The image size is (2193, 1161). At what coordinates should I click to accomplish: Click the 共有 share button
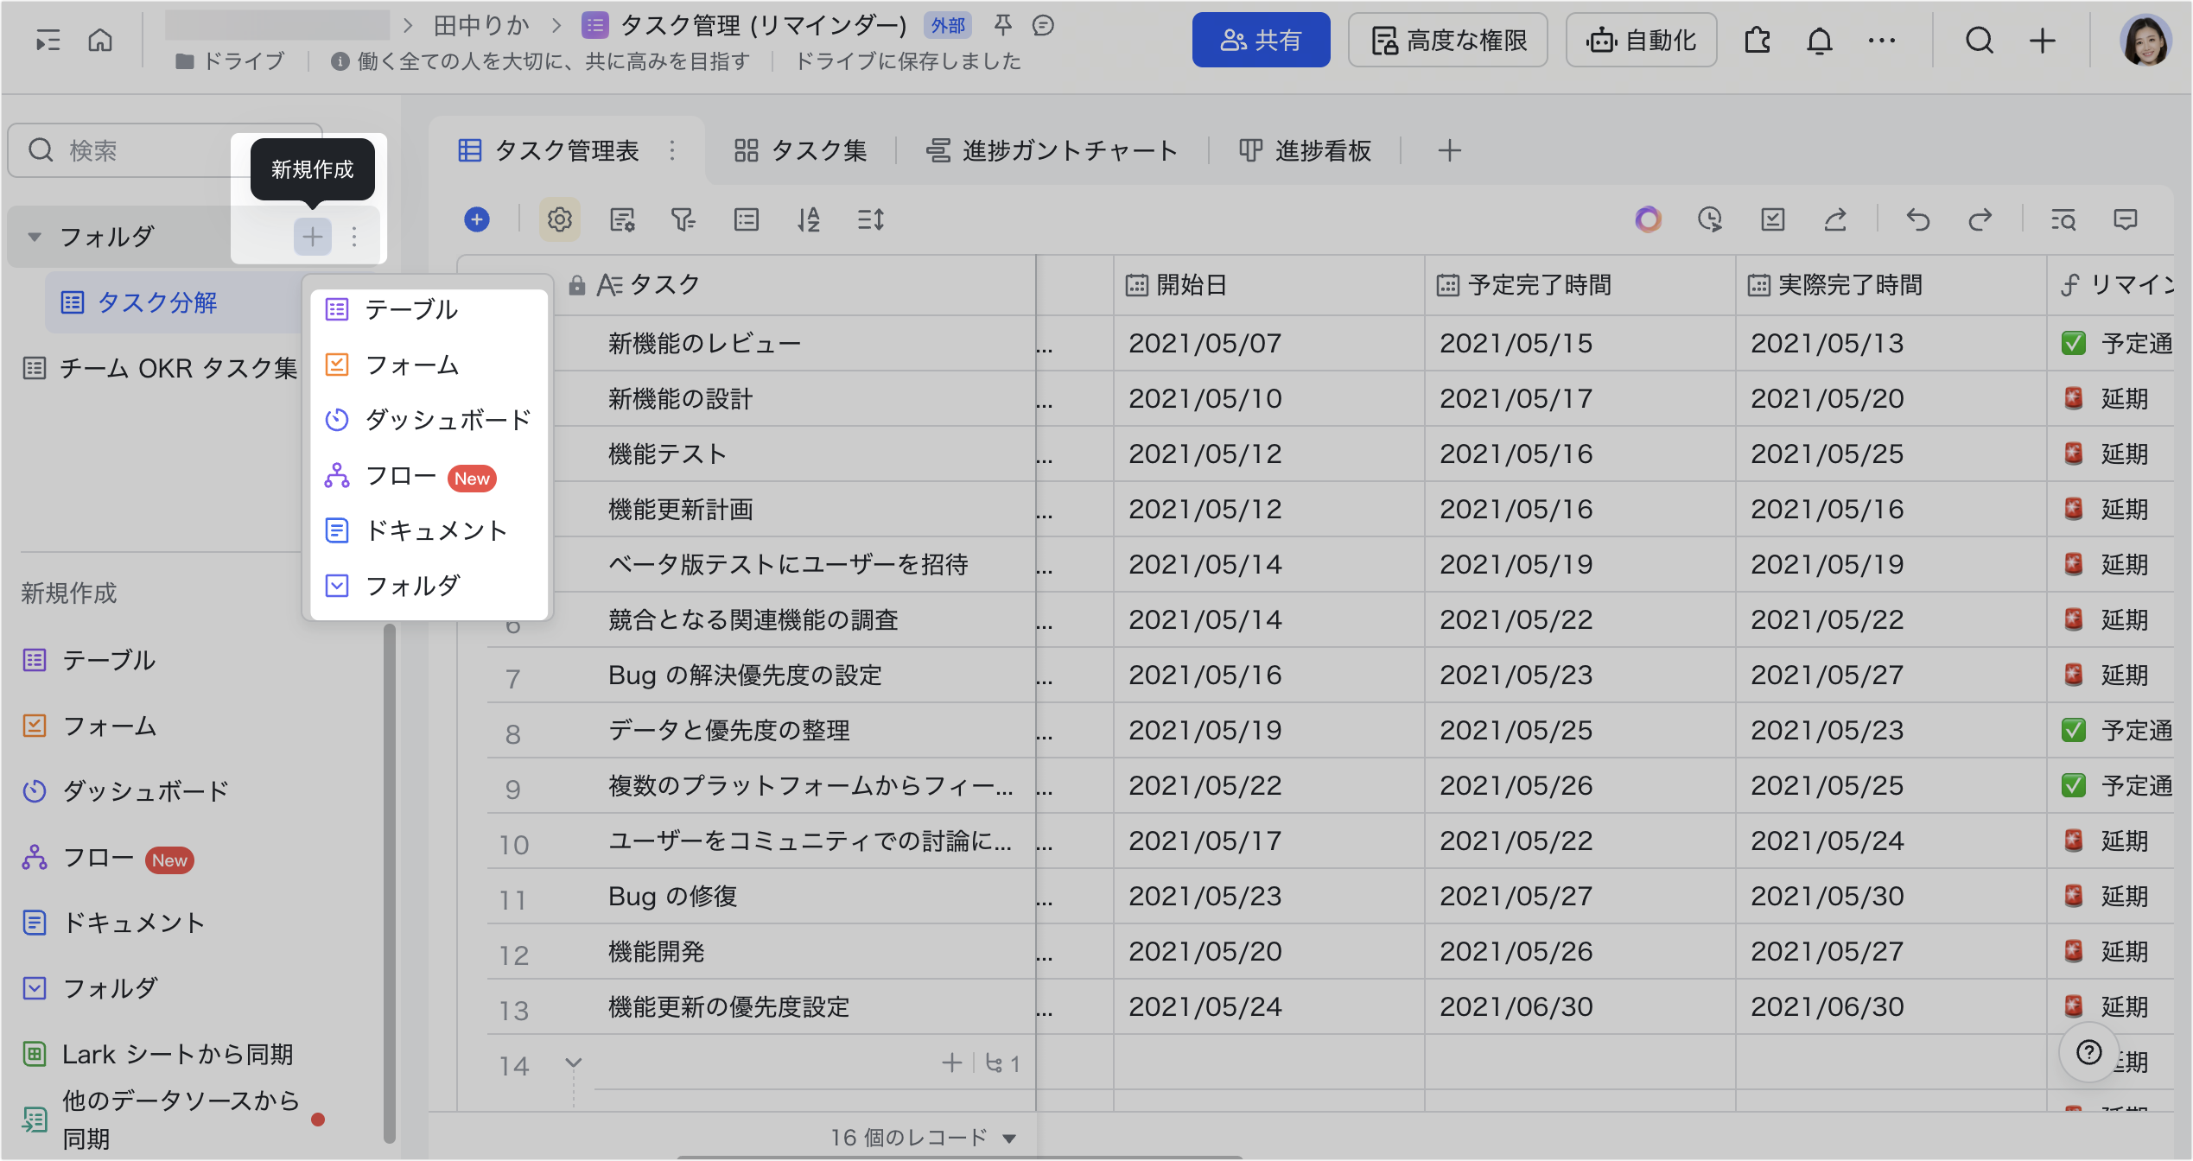pyautogui.click(x=1260, y=41)
